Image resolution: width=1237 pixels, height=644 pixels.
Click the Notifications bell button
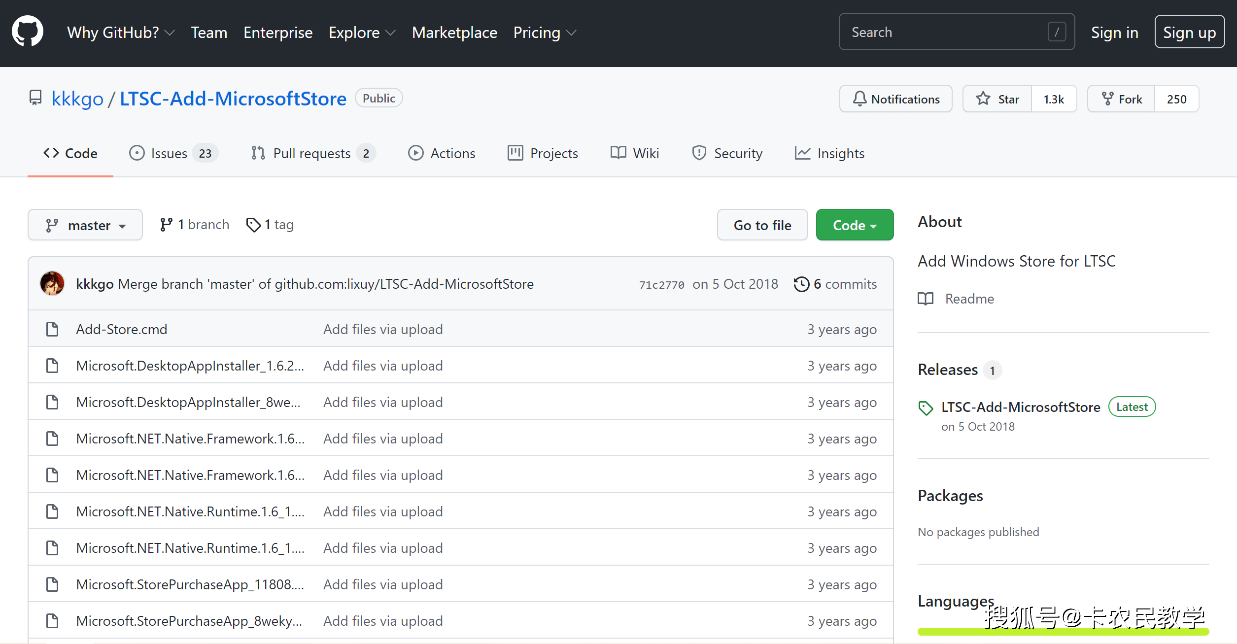pyautogui.click(x=895, y=99)
